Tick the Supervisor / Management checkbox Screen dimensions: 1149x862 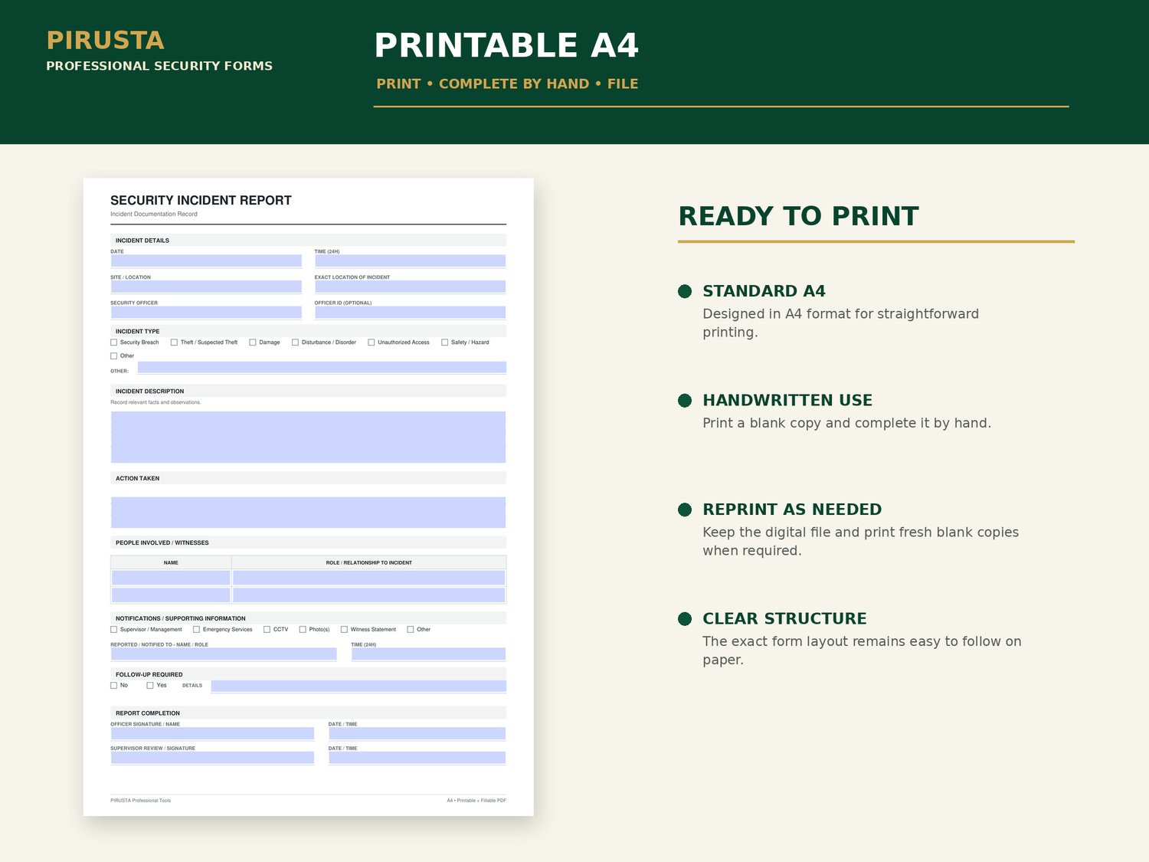[x=114, y=630]
